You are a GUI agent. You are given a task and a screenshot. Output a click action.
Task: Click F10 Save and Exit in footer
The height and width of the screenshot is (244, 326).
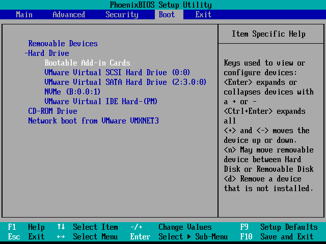tap(276, 237)
